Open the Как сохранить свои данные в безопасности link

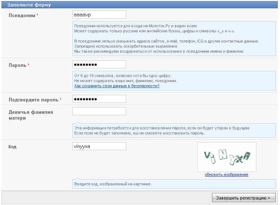click(117, 86)
